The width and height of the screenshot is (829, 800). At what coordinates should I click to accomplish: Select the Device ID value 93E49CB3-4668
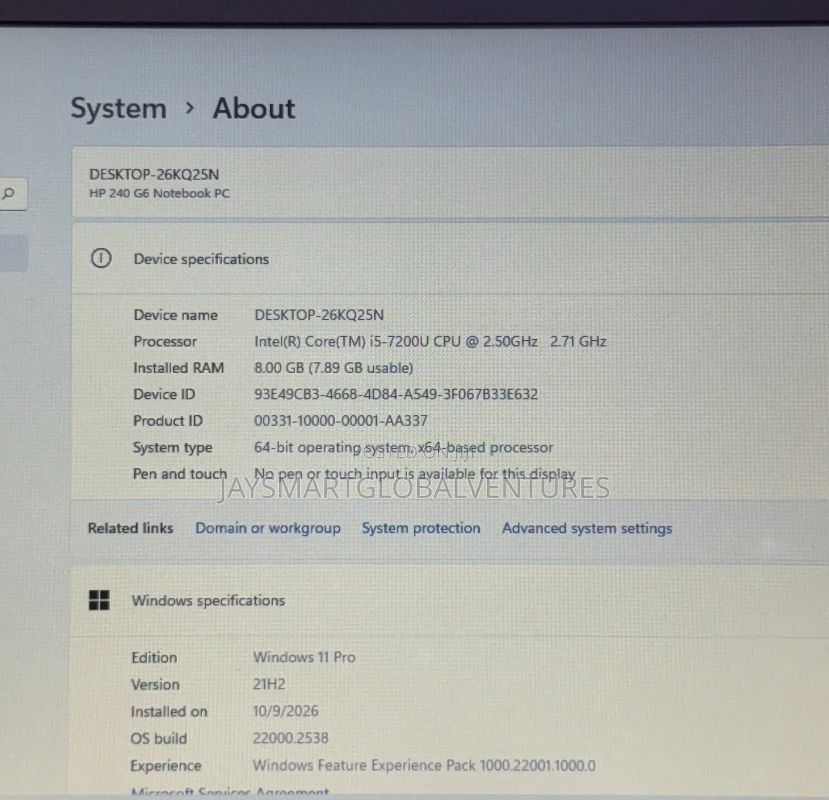(x=396, y=394)
